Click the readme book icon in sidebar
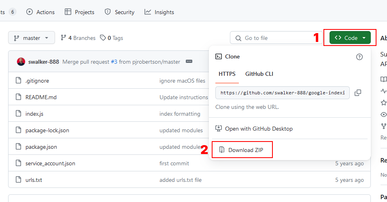The image size is (387, 202). pos(383,79)
